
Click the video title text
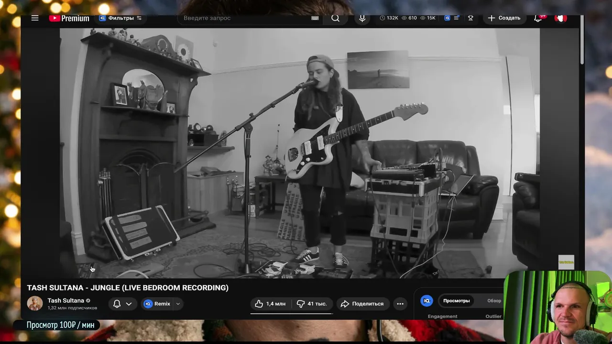(x=128, y=288)
